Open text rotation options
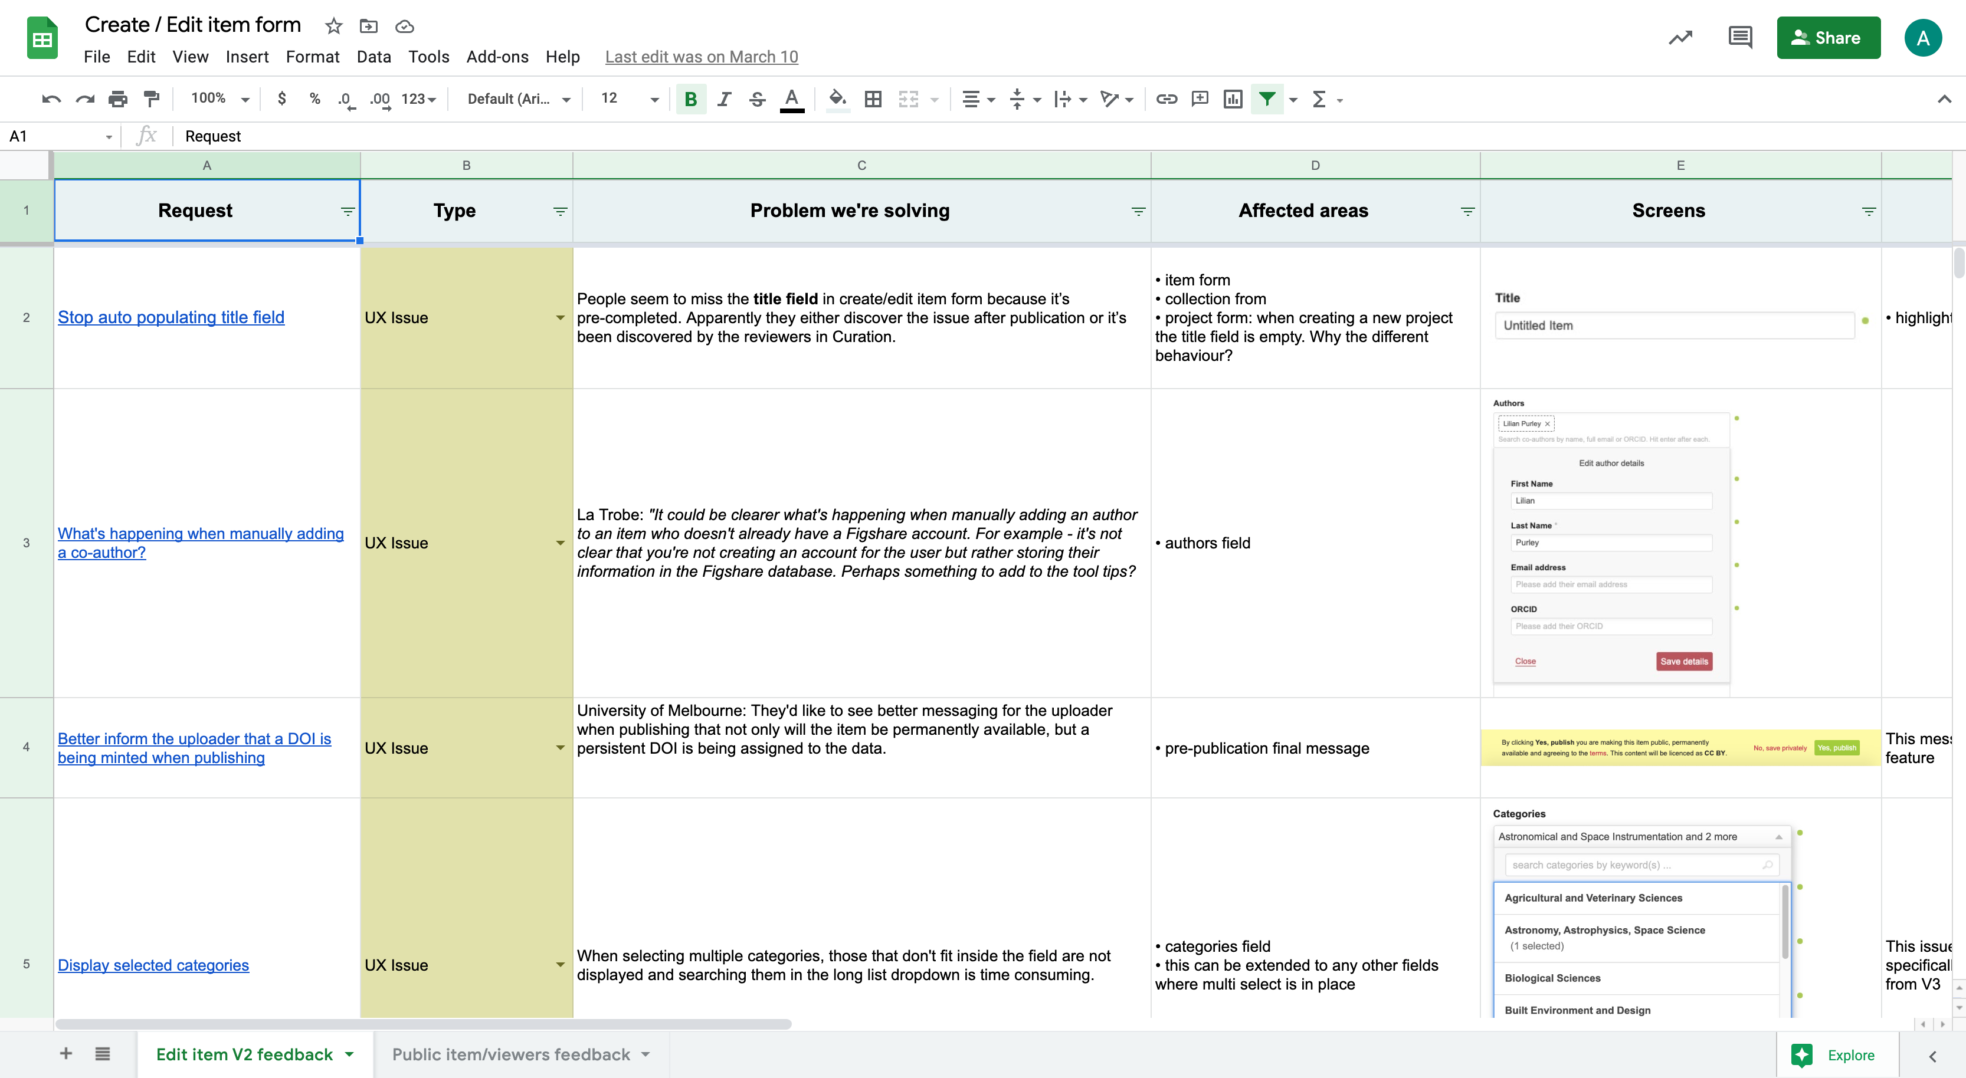This screenshot has height=1078, width=1966. click(1116, 99)
